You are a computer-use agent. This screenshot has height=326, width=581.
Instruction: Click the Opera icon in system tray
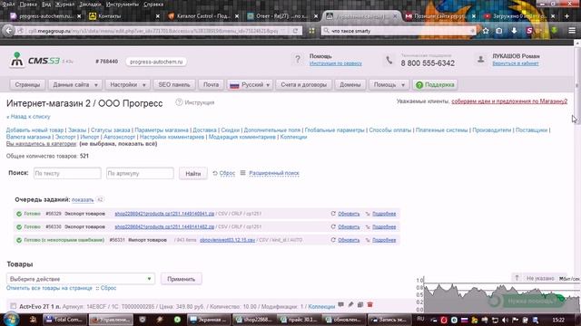pos(444,320)
